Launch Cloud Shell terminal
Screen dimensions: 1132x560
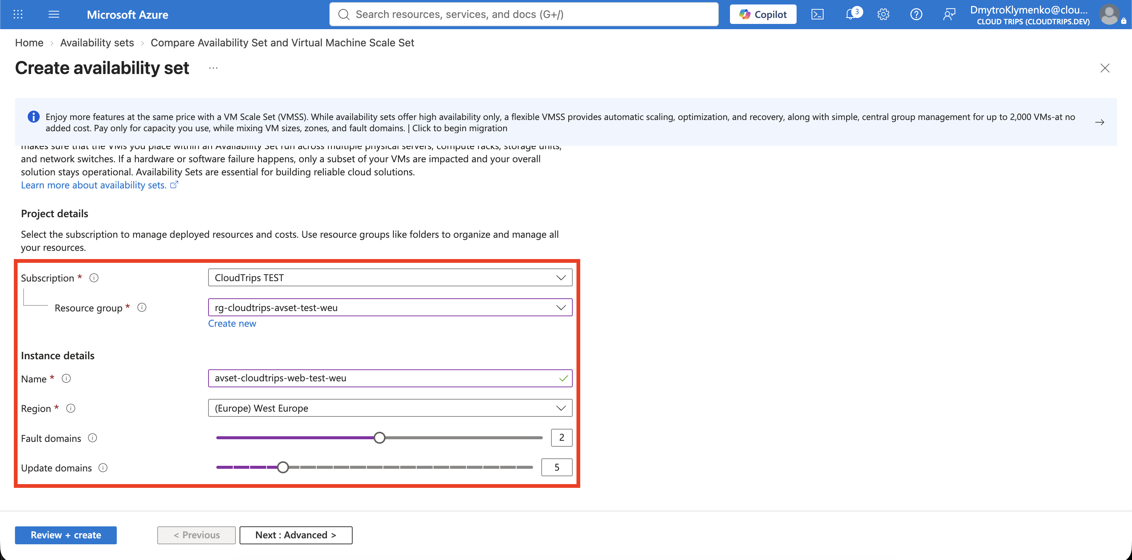pyautogui.click(x=817, y=15)
